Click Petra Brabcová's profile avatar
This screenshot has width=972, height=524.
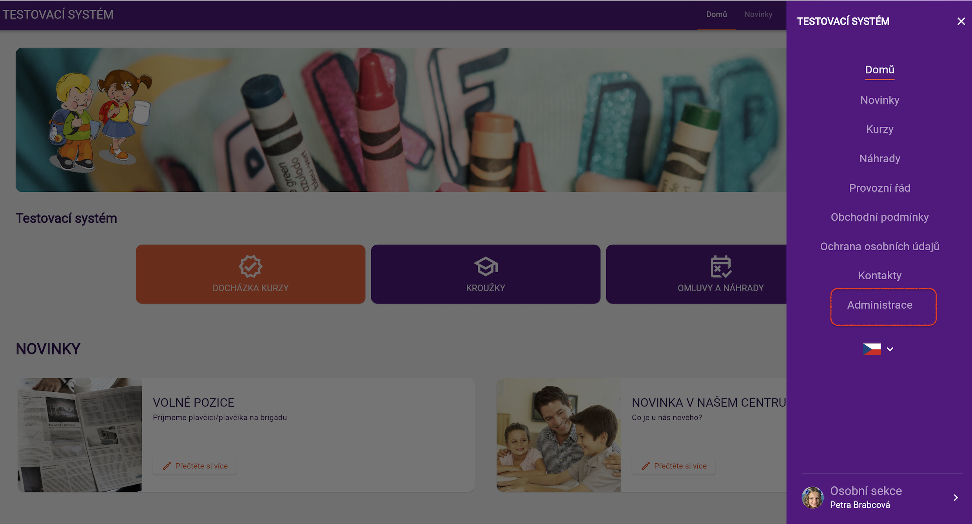812,497
